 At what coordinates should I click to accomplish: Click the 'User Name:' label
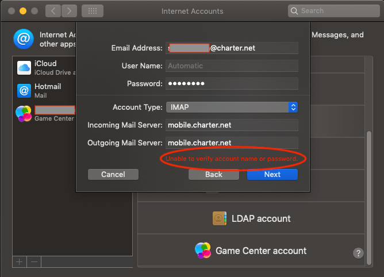point(142,66)
